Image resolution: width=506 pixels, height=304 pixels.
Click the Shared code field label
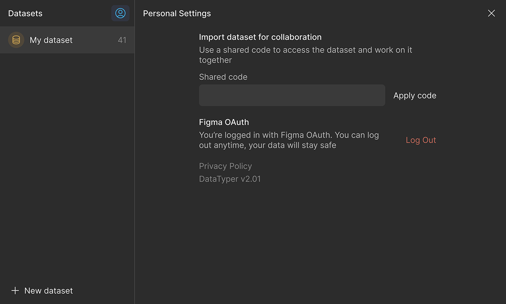pyautogui.click(x=223, y=77)
